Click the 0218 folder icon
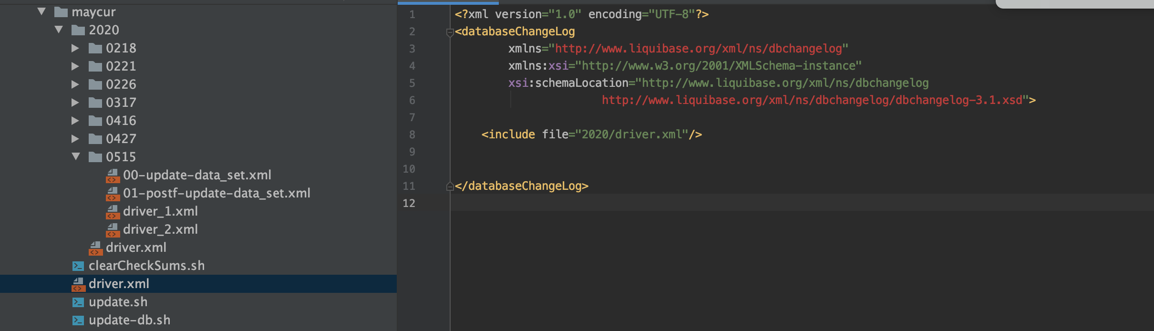 [95, 48]
